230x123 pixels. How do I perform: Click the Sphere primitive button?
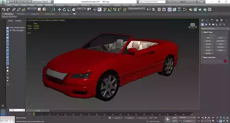pyautogui.click(x=208, y=41)
